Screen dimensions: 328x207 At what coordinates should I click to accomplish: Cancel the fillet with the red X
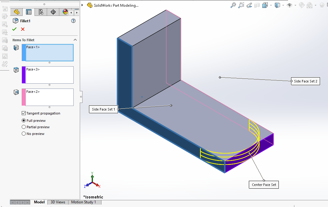click(23, 29)
